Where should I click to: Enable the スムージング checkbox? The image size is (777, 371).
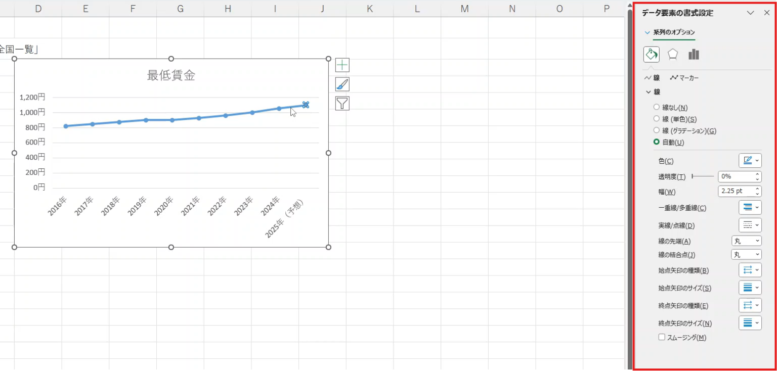point(662,337)
